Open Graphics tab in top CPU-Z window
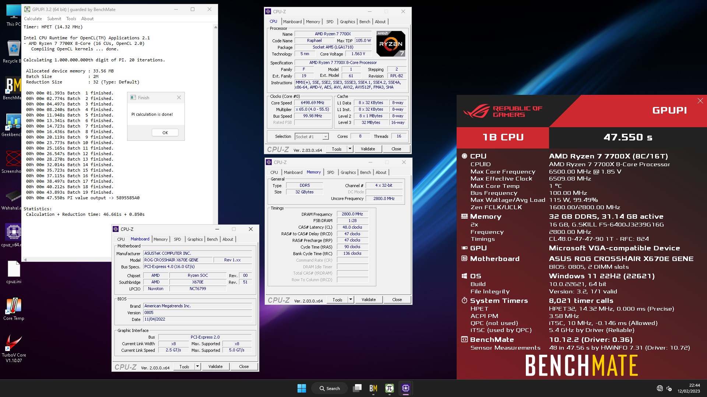Screen dimensions: 707x397 click(x=347, y=22)
